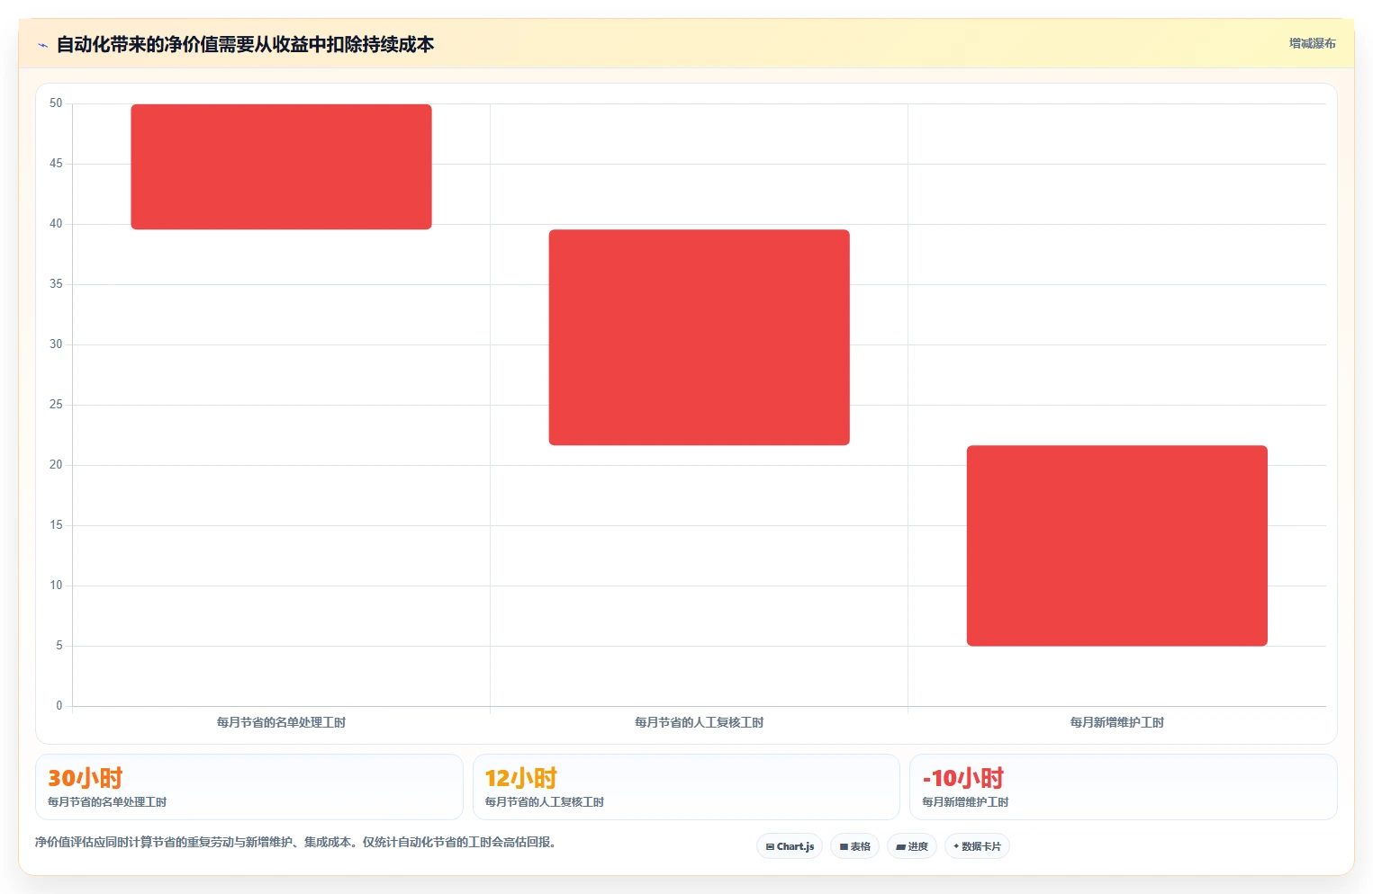
Task: Click the 每月节省的人工复核工时 red bar
Action: click(699, 337)
